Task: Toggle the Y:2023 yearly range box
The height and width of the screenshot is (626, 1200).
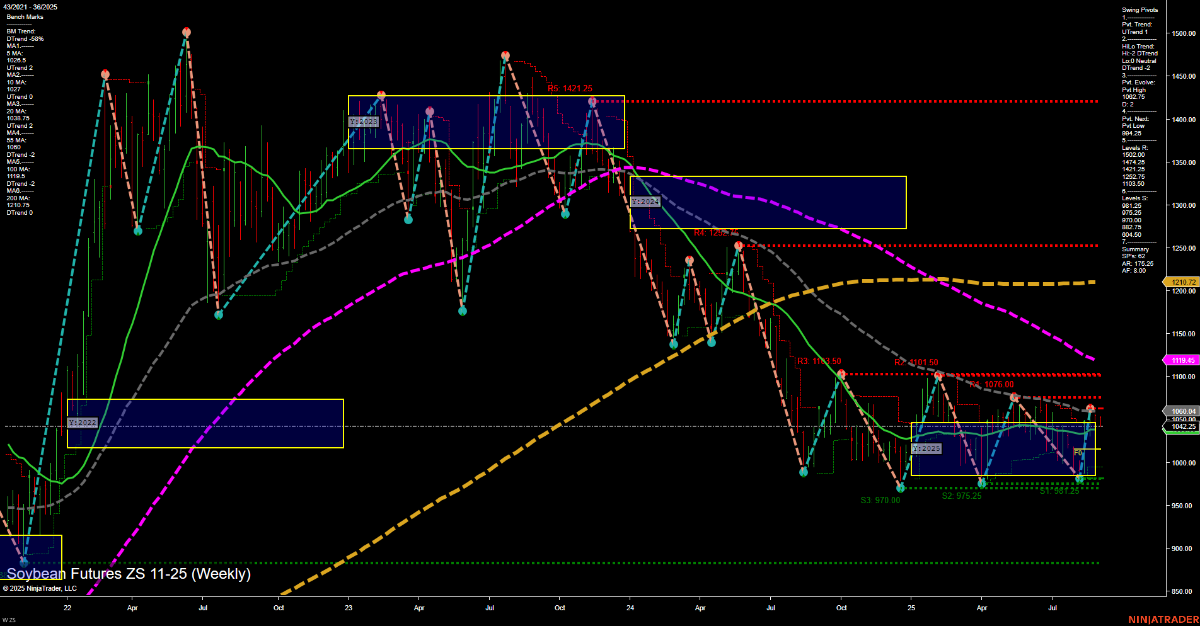Action: coord(363,121)
